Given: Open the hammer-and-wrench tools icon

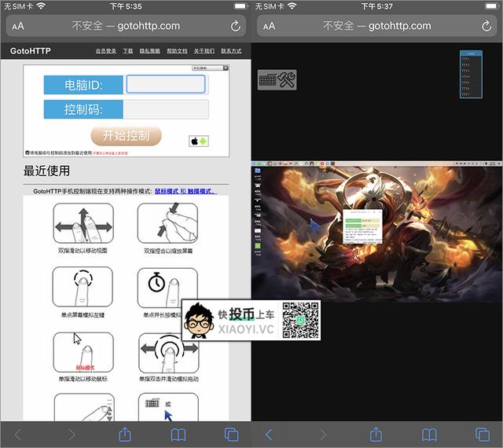Looking at the screenshot, I should click(x=286, y=79).
